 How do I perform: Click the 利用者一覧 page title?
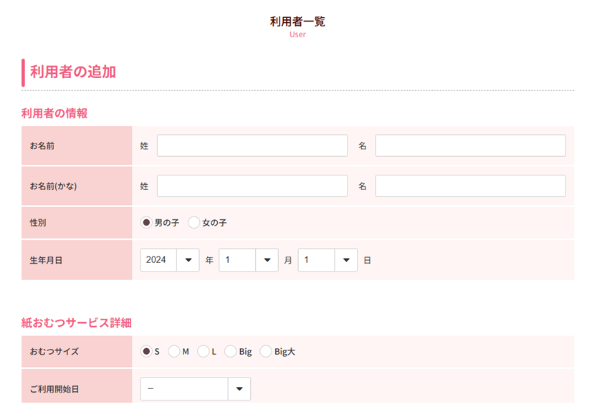tap(297, 21)
